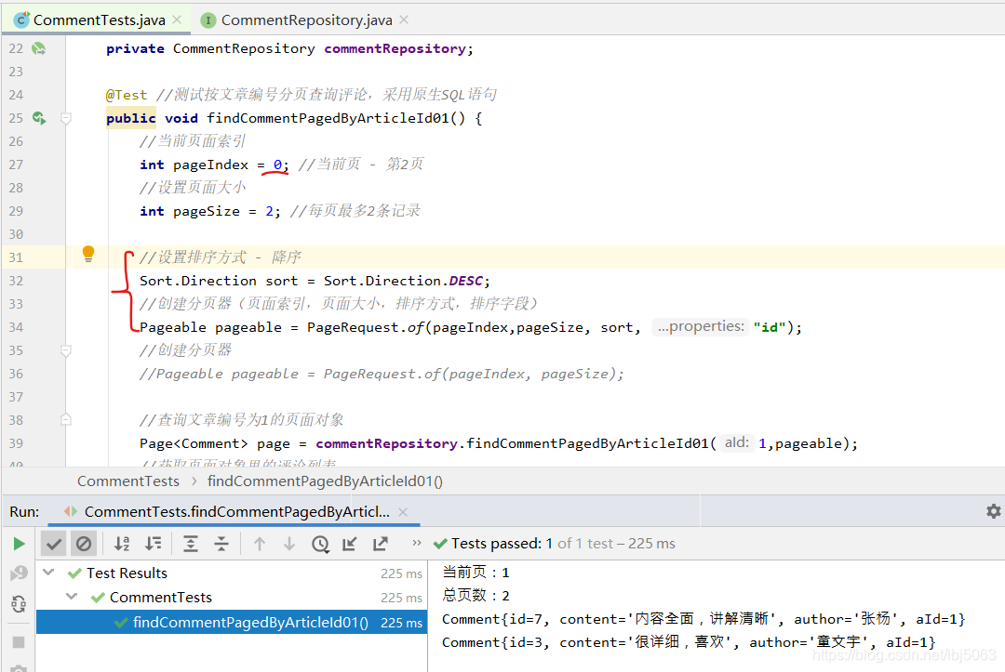The width and height of the screenshot is (1005, 672).
Task: Click the ...properties: parameter hint
Action: (x=701, y=327)
